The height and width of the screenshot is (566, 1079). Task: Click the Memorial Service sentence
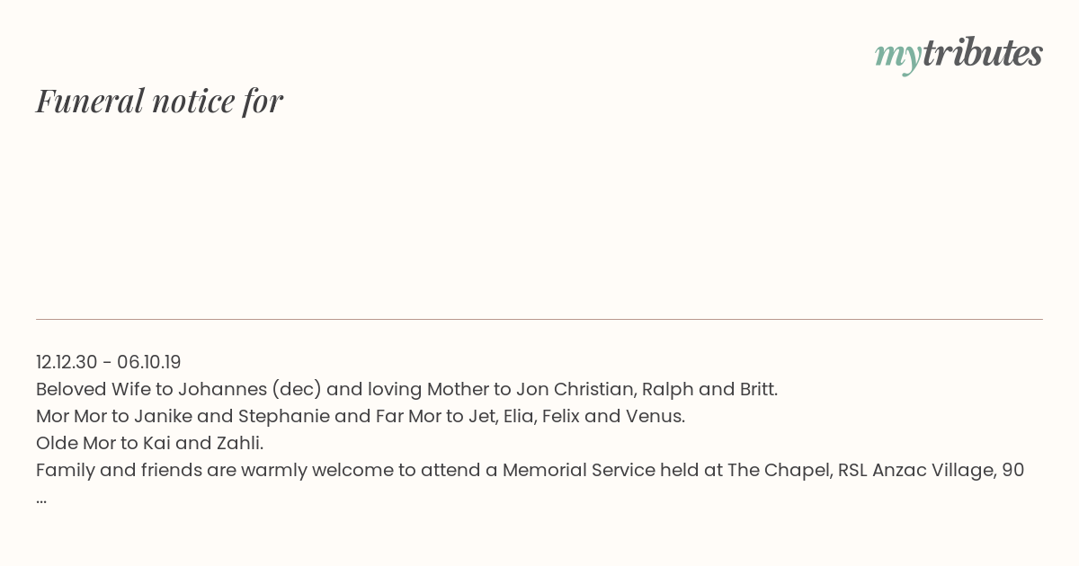pyautogui.click(x=531, y=470)
